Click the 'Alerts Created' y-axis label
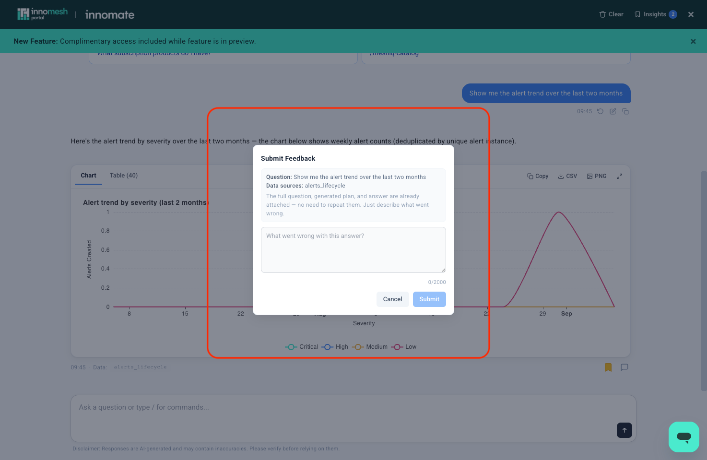Screen dimensions: 707x460 [89, 259]
